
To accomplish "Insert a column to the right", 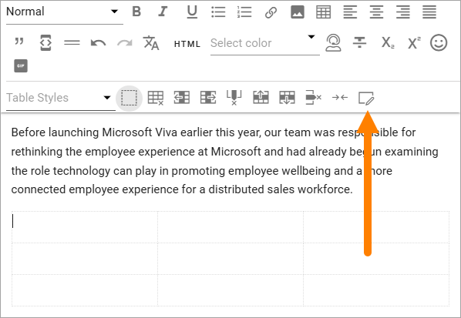I will coord(208,98).
